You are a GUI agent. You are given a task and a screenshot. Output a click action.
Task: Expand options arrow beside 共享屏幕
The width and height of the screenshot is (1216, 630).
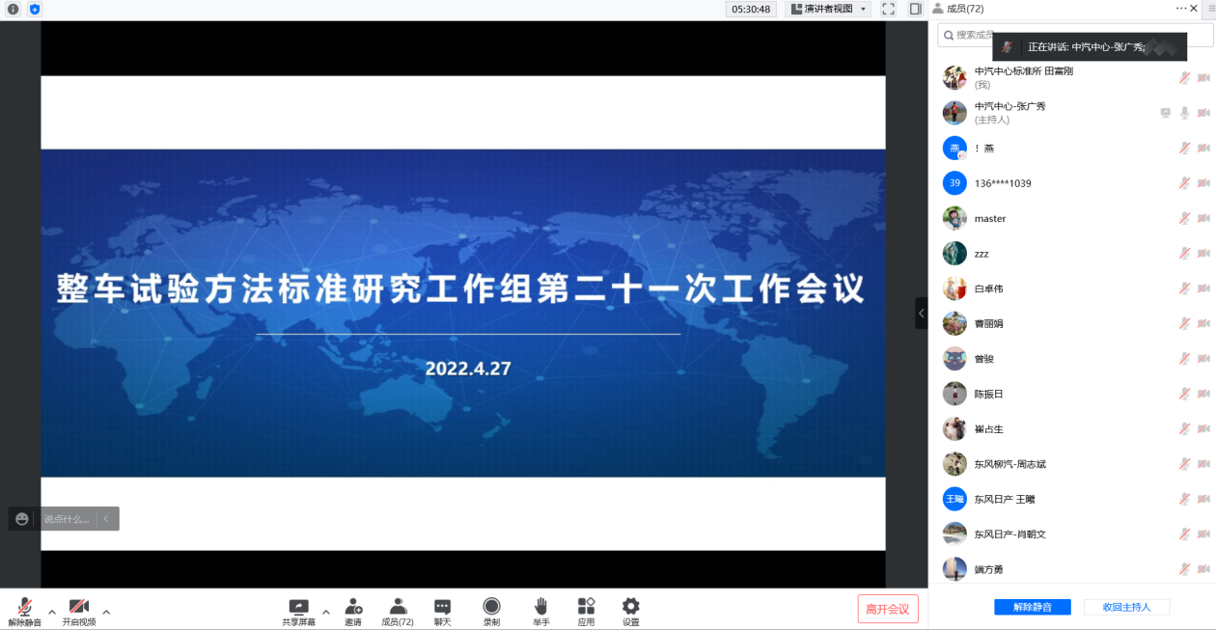325,611
